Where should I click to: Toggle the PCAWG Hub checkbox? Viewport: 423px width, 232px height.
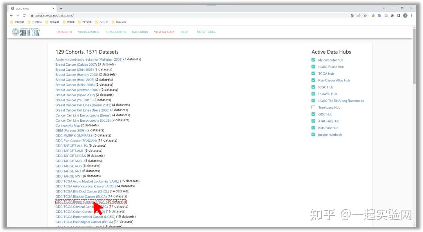pos(313,94)
